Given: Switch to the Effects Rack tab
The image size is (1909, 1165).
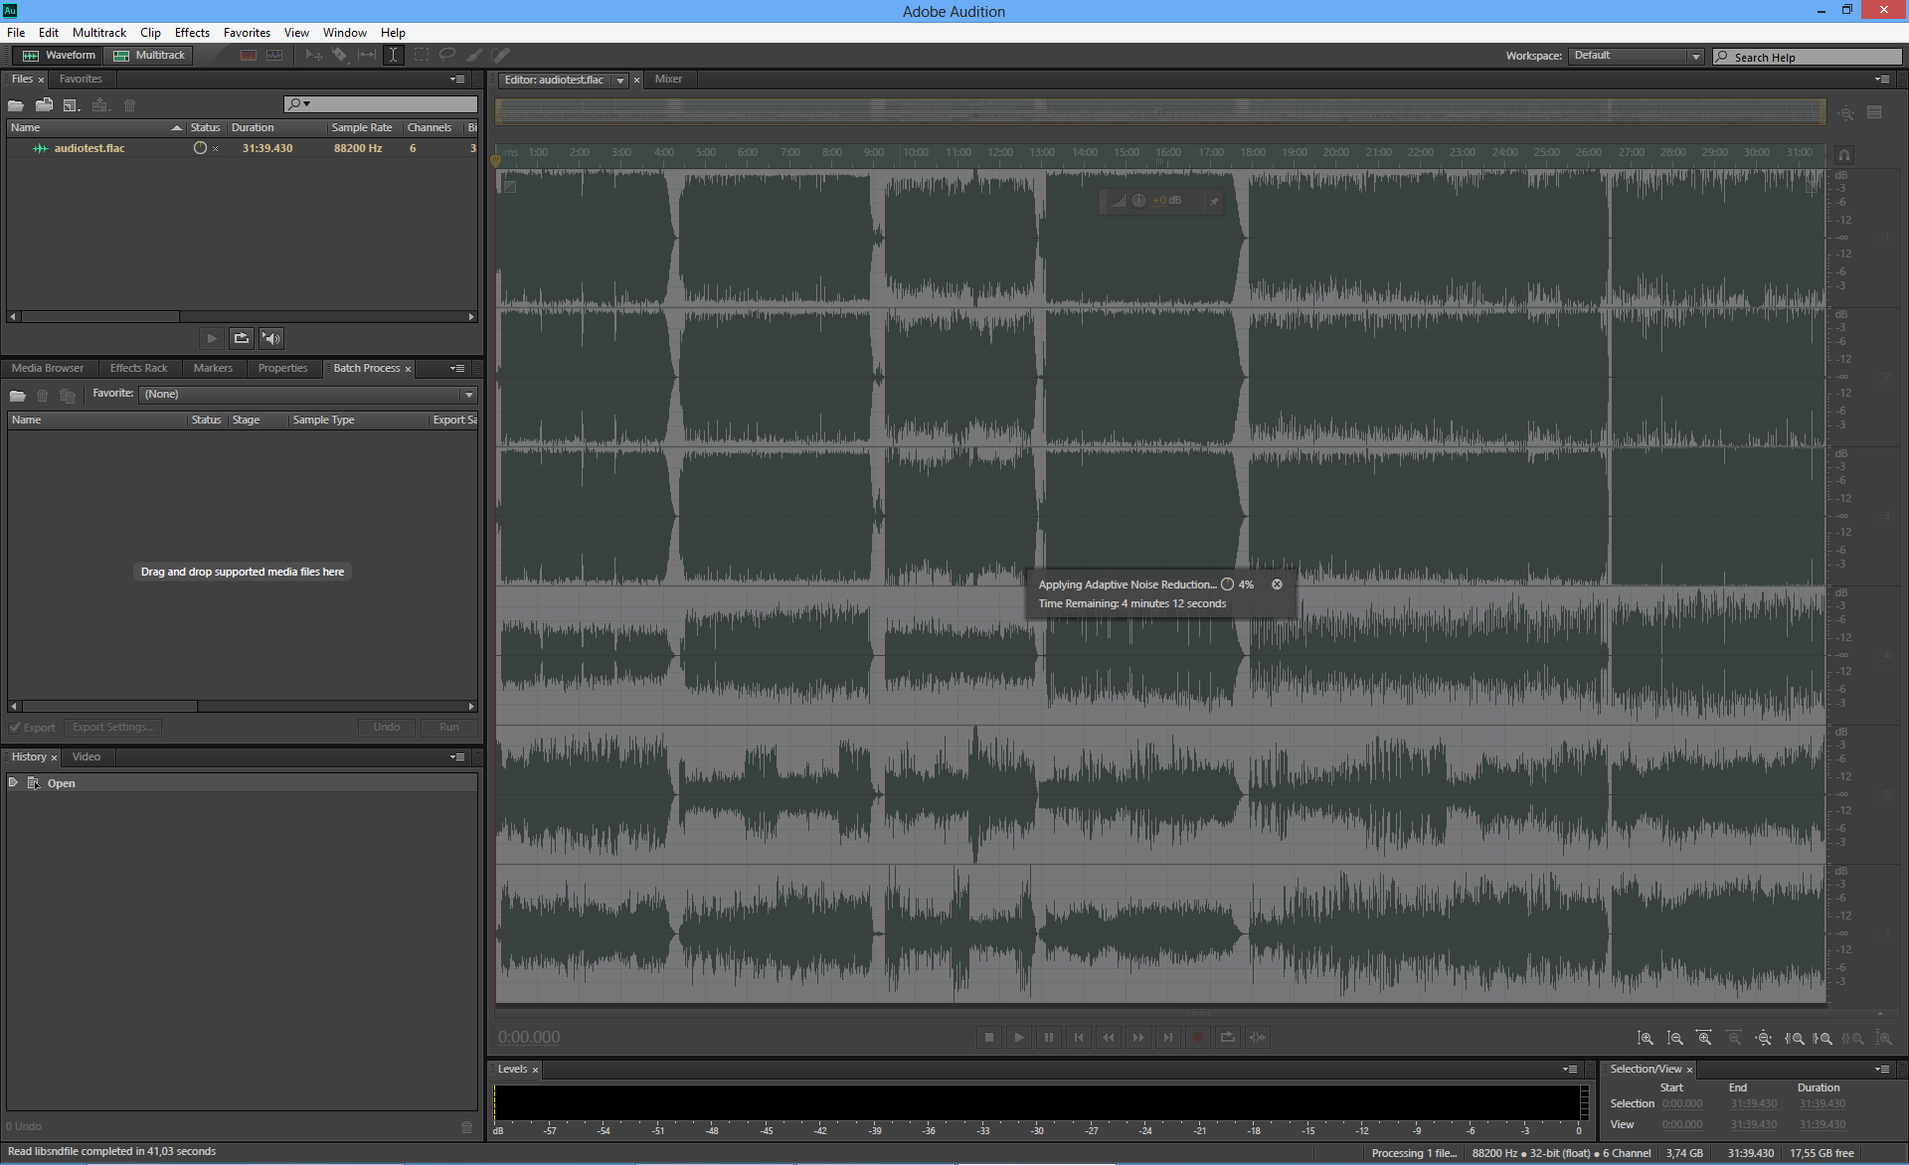Looking at the screenshot, I should pyautogui.click(x=138, y=369).
